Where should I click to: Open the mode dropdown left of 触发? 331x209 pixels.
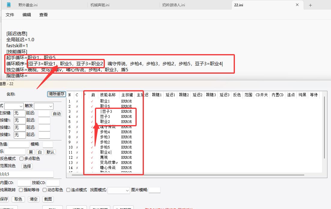click(14, 106)
